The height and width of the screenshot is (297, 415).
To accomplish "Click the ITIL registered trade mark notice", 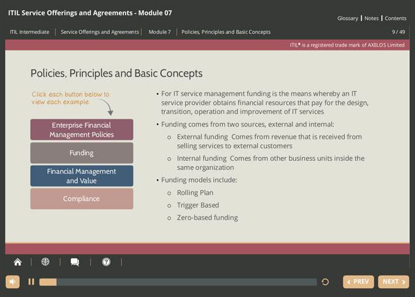I will coord(347,45).
